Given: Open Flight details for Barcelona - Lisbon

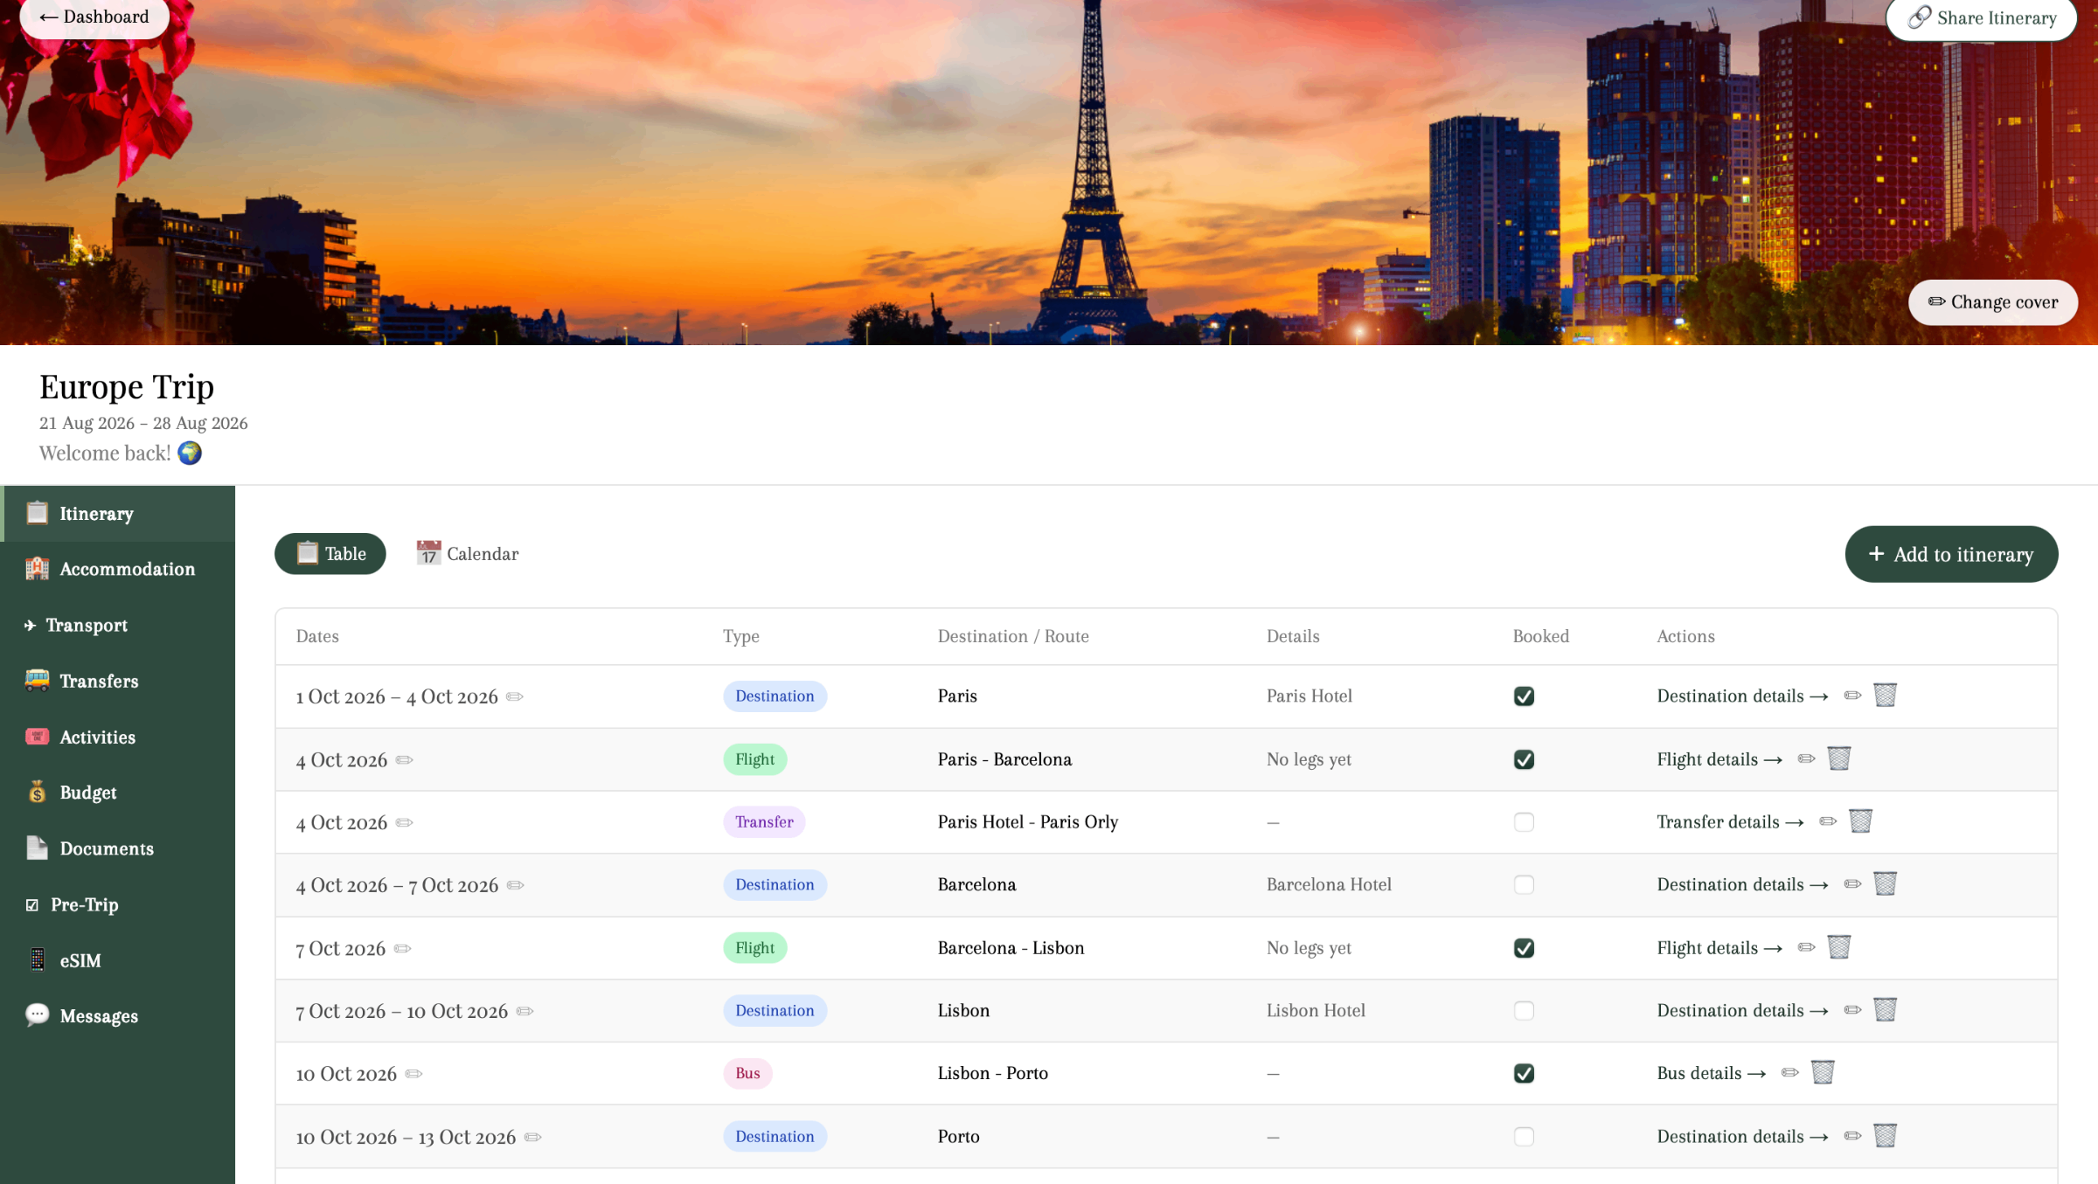Looking at the screenshot, I should pos(1719,947).
